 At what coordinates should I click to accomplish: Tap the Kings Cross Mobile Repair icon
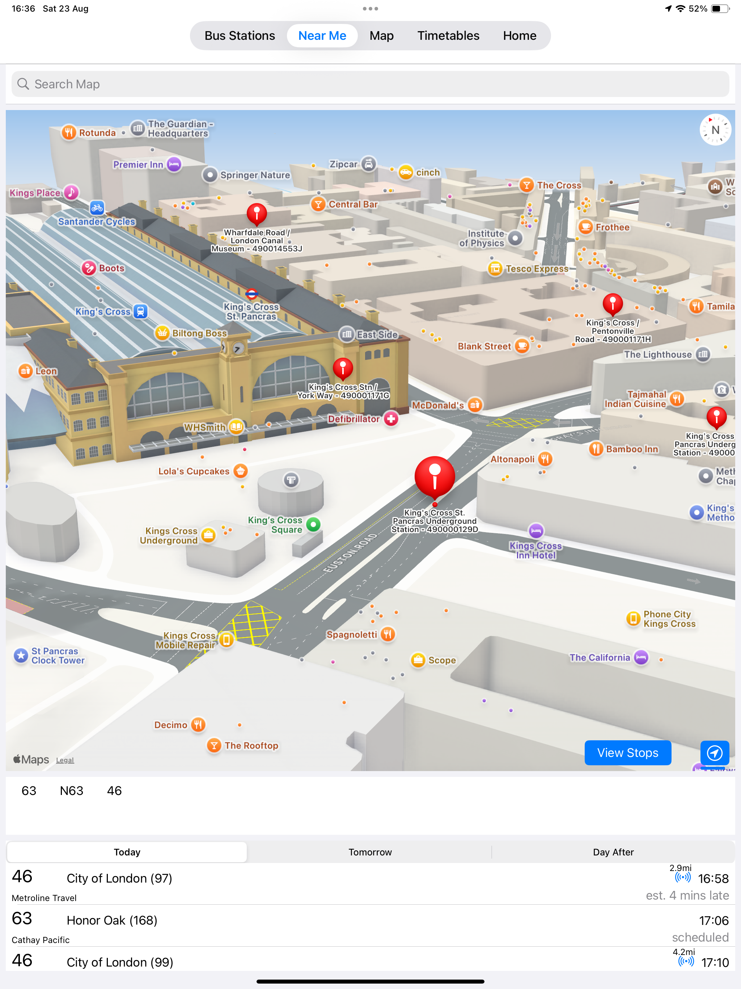226,640
